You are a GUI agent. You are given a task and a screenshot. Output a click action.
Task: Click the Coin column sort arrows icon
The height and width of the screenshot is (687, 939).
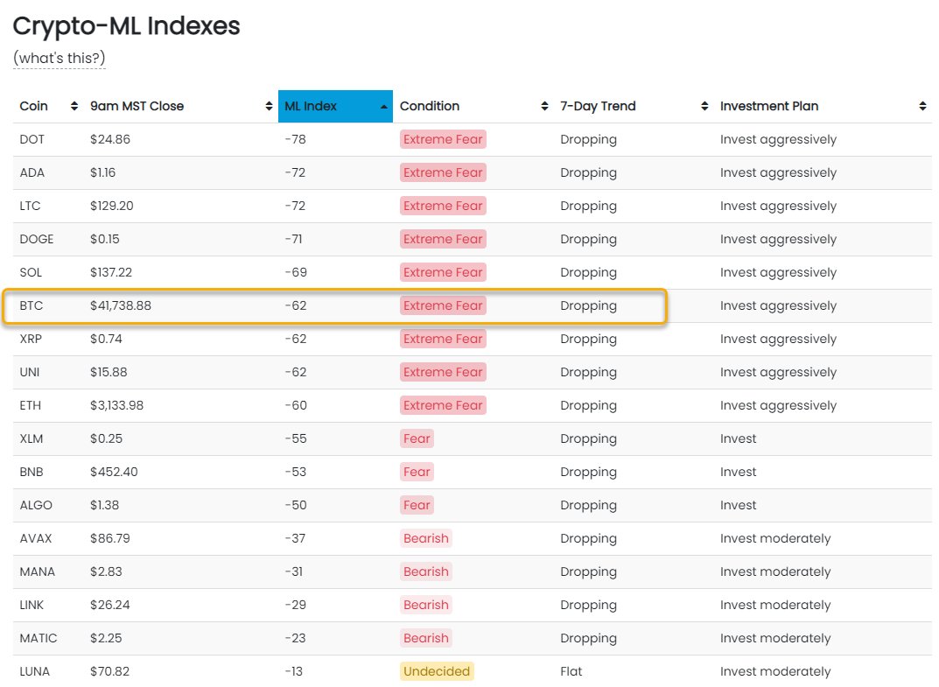74,106
